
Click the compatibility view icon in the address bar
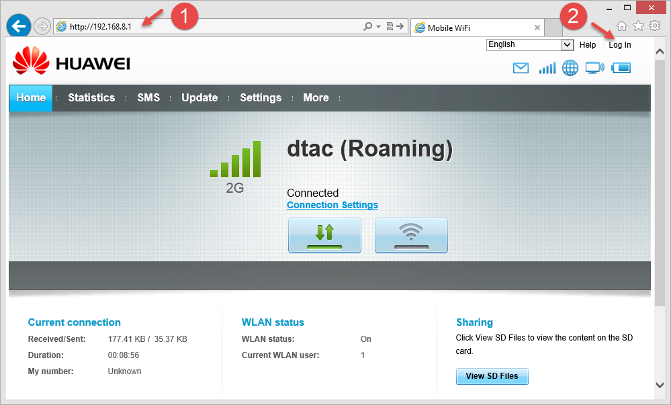point(390,27)
